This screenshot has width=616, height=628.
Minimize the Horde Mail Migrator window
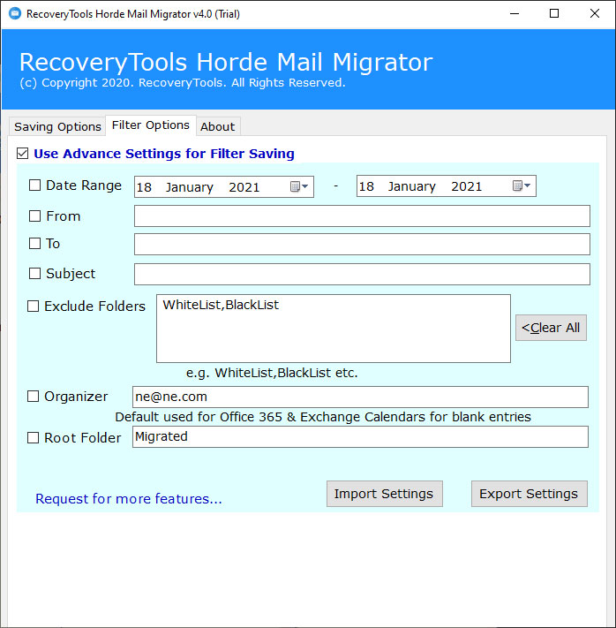(515, 13)
